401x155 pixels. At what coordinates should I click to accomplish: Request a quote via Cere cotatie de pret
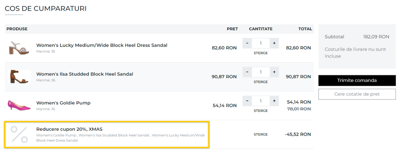click(357, 94)
